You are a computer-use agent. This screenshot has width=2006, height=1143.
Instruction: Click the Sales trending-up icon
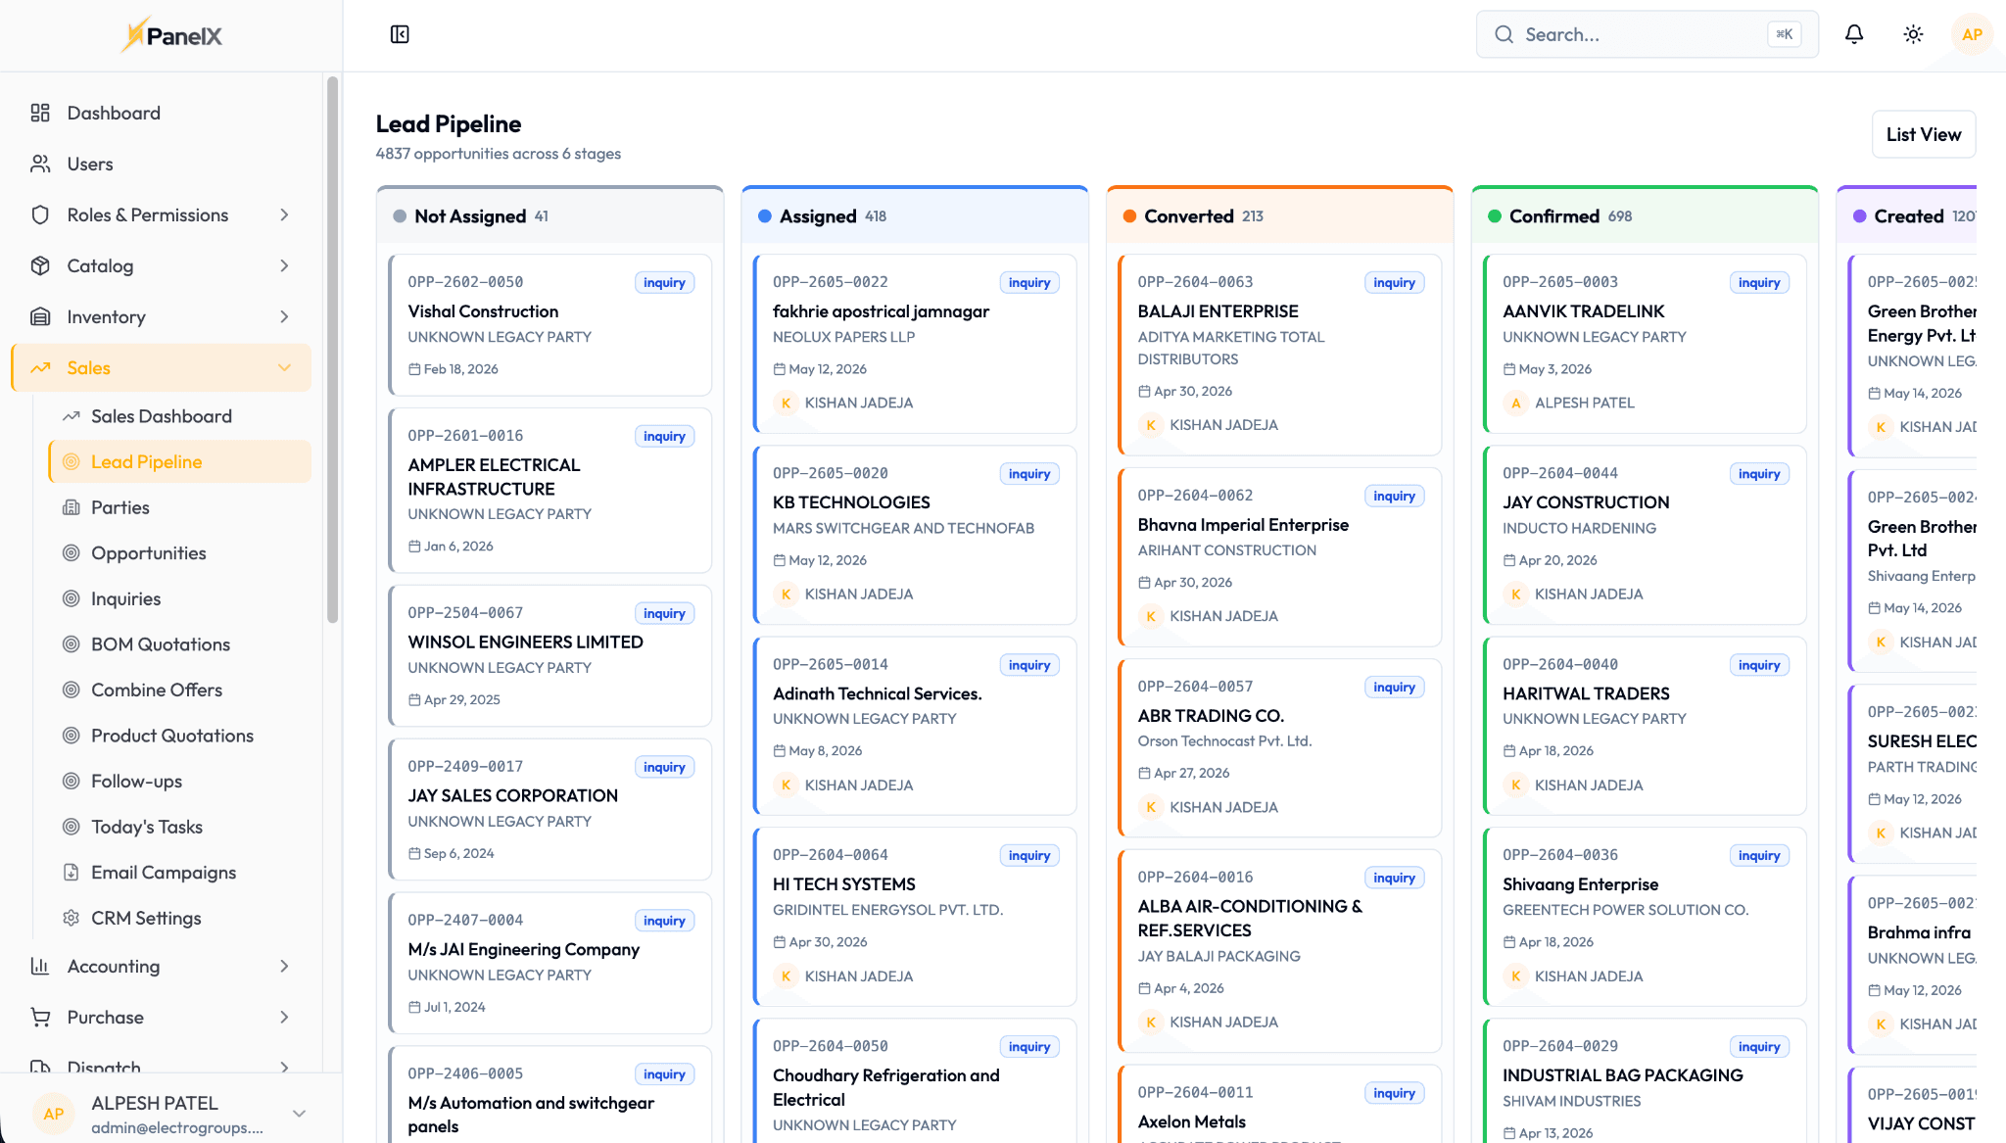40,367
